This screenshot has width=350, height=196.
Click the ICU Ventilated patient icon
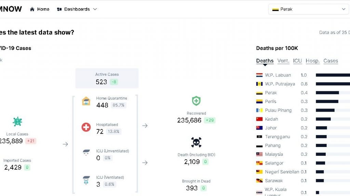tap(86, 180)
